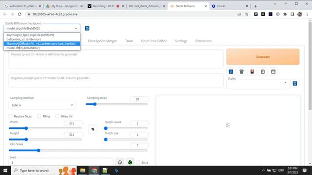Focus the Negative prompt text box
Screen dimensions: 312x175
click(116, 80)
